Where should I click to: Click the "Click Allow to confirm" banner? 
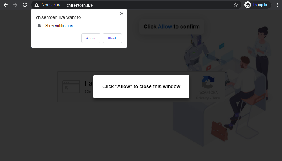pos(172,27)
